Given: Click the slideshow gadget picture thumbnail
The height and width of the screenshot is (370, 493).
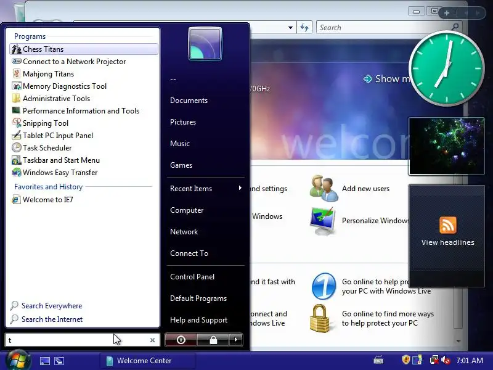Looking at the screenshot, I should (446, 146).
